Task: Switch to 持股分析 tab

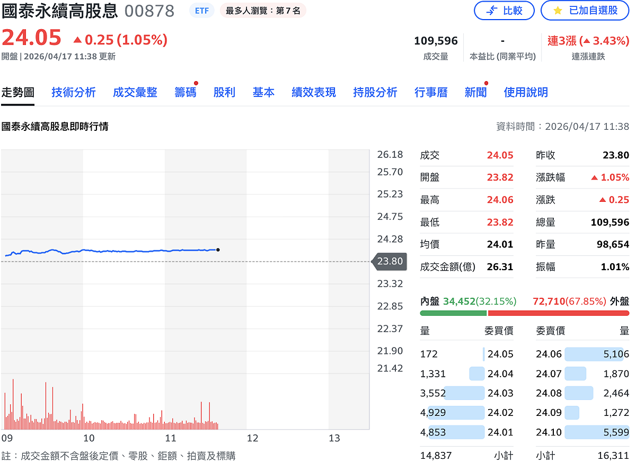Action: pos(375,93)
